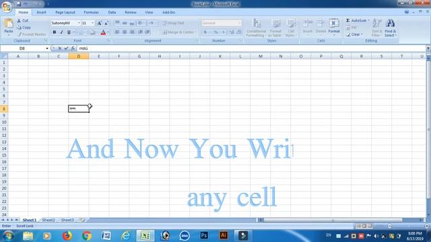Open the Insert ribbon tab
The height and width of the screenshot is (242, 431).
tap(42, 12)
